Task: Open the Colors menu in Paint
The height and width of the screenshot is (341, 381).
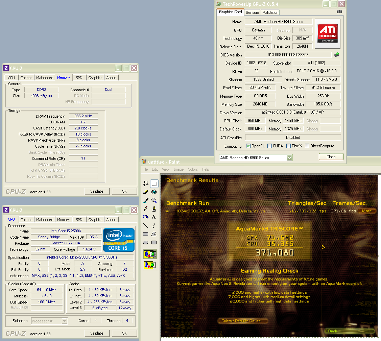Action: click(193, 169)
